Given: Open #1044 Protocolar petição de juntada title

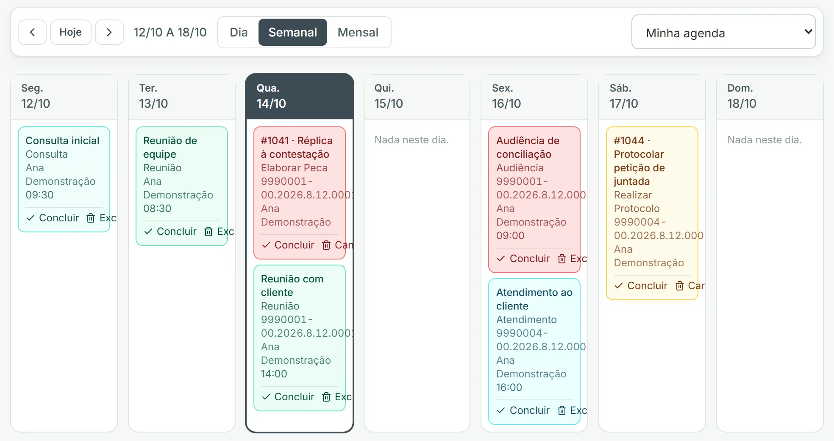Looking at the screenshot, I should click(639, 161).
